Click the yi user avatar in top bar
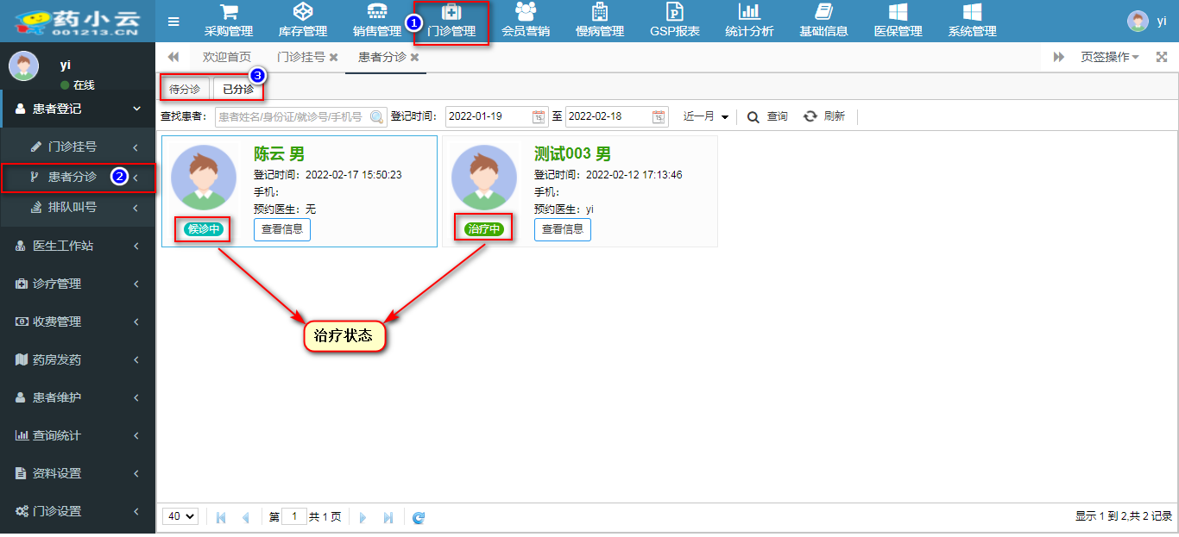The height and width of the screenshot is (537, 1179). point(1138,21)
